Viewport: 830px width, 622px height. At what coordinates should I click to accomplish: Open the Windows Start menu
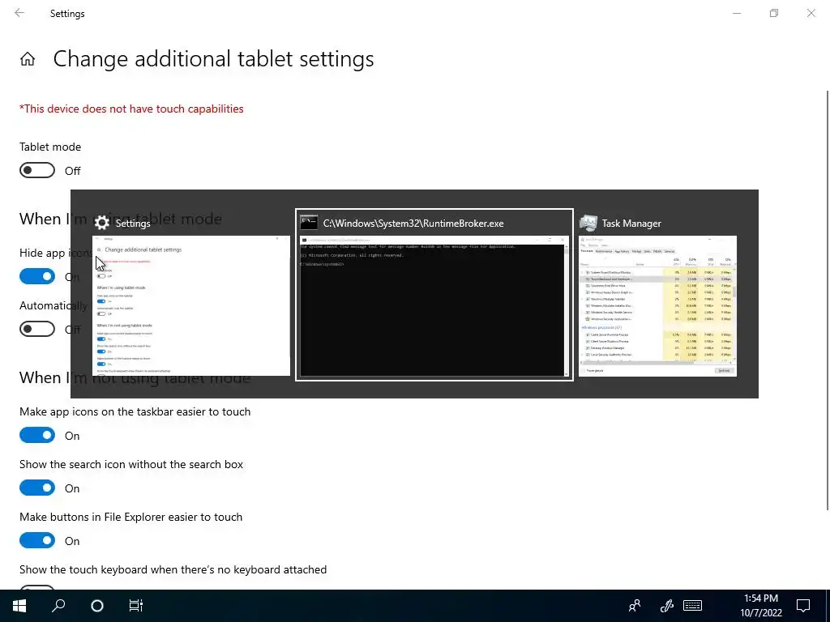[x=19, y=606]
